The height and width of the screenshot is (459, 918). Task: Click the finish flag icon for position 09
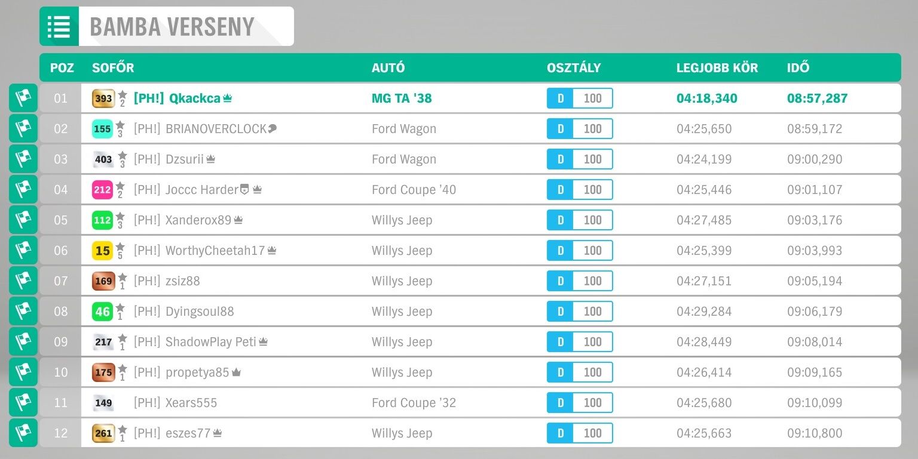(x=23, y=341)
